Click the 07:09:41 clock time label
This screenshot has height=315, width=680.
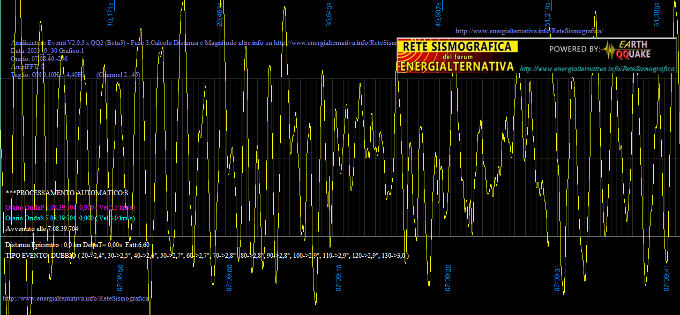click(667, 277)
